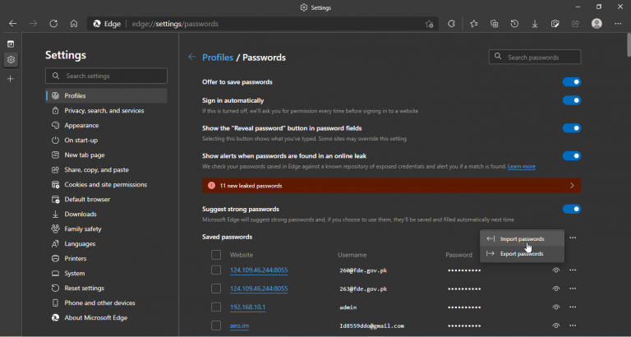
Task: Open the Home page icon
Action: coord(74,24)
